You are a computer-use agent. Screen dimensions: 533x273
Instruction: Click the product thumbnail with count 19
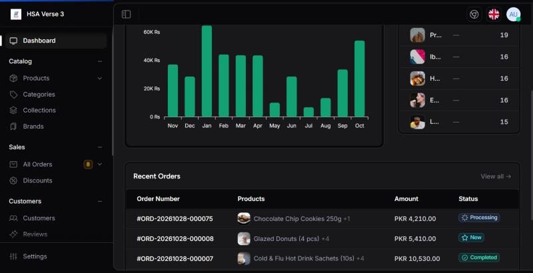pyautogui.click(x=418, y=35)
